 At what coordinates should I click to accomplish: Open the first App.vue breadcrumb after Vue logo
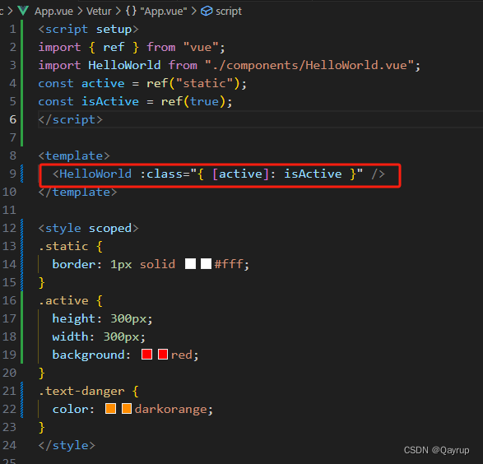pos(53,12)
